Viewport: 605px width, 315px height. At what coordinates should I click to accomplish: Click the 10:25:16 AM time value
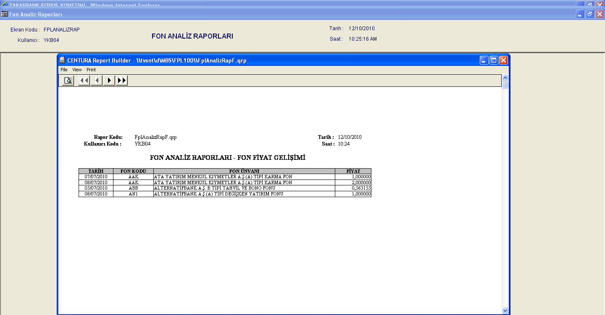click(x=363, y=39)
